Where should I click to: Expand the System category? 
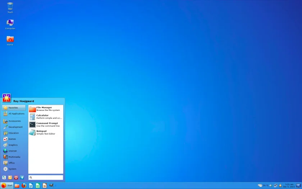(14, 169)
